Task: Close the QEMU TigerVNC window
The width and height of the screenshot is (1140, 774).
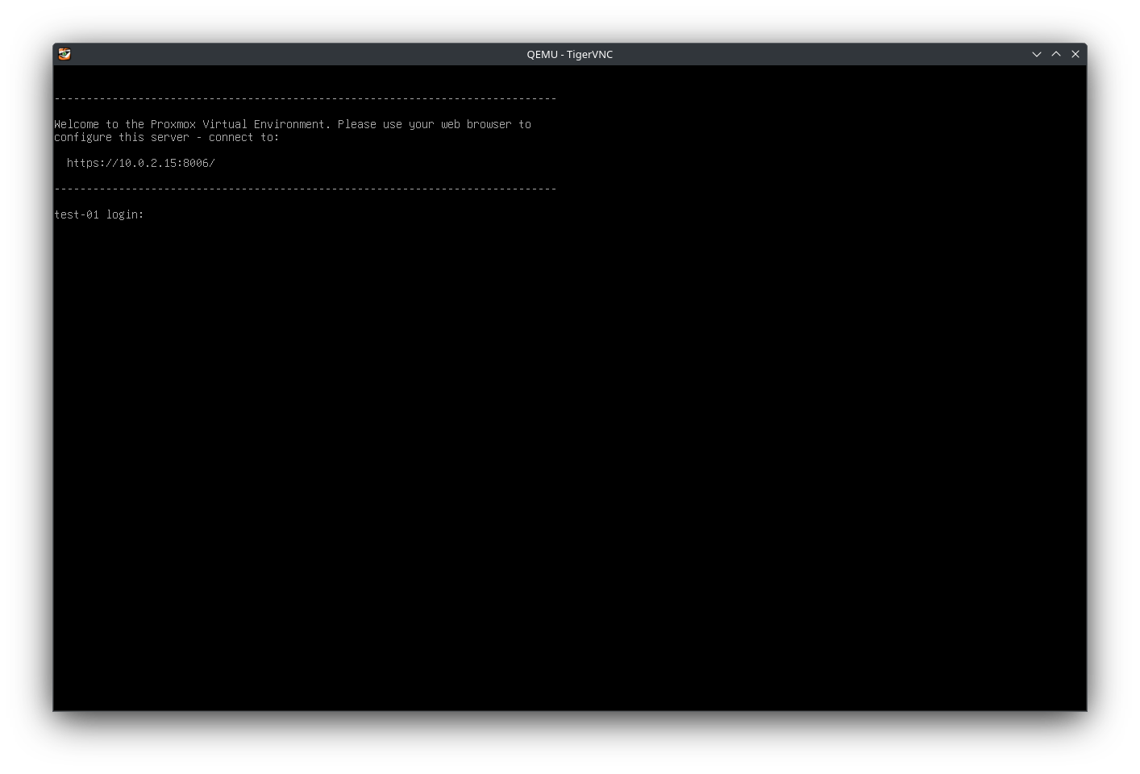Action: tap(1076, 54)
